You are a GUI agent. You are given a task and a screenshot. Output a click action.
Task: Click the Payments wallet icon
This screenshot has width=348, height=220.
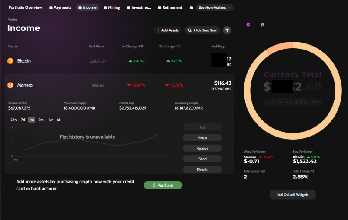tap(51, 8)
